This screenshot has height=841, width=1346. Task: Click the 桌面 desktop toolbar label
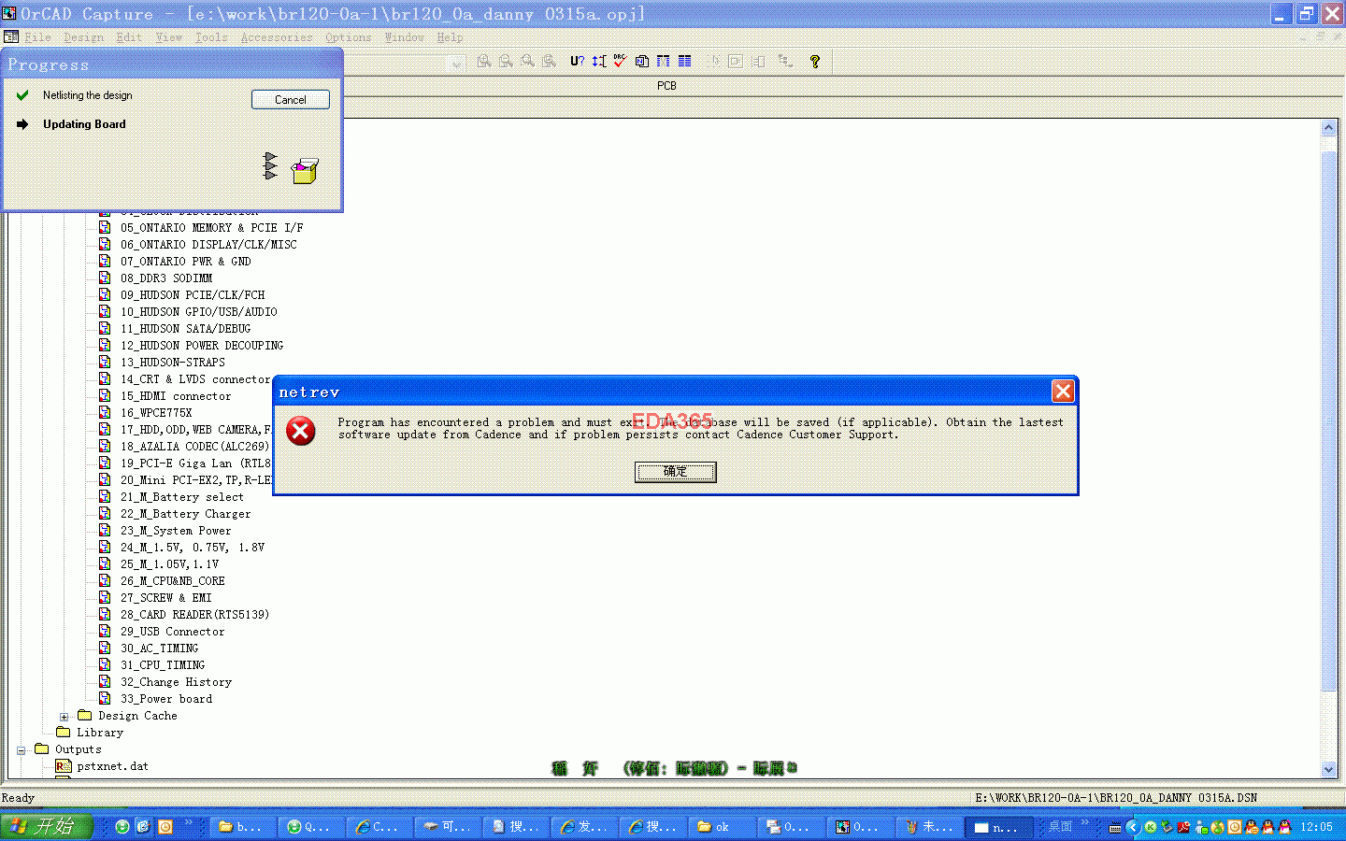(1060, 826)
